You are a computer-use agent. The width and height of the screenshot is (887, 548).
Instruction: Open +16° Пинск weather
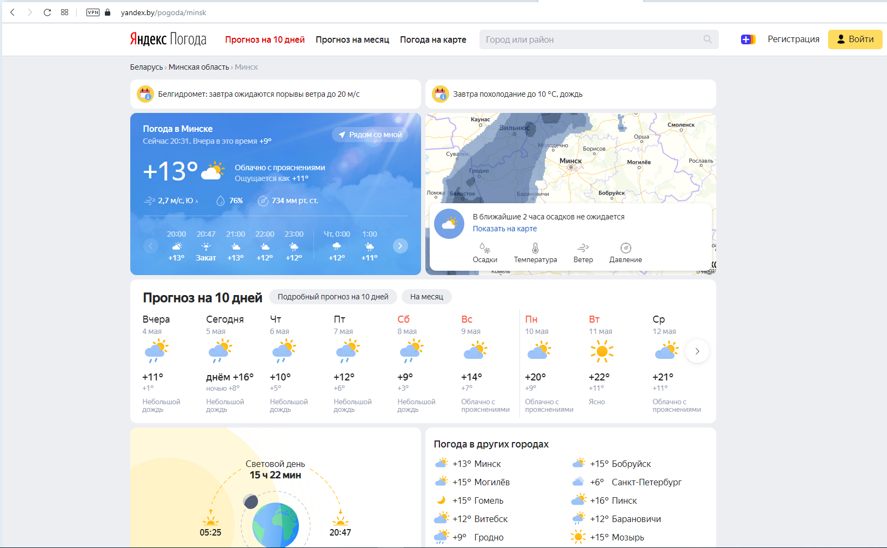pos(604,500)
